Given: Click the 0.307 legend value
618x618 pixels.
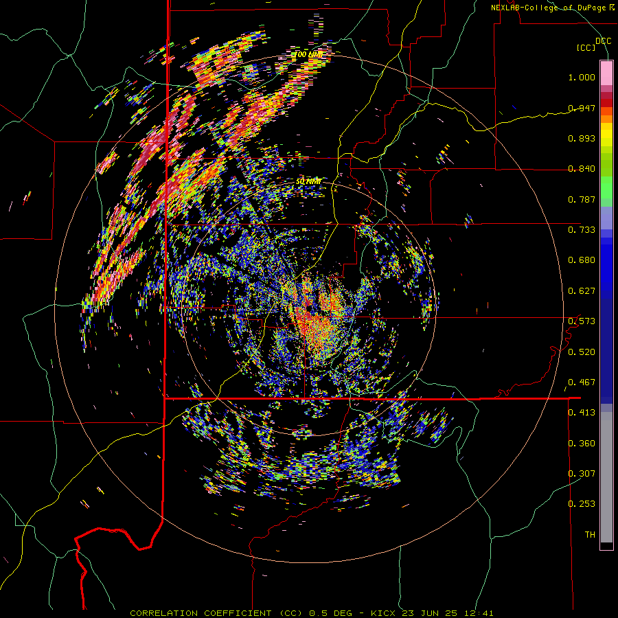Looking at the screenshot, I should coord(582,474).
